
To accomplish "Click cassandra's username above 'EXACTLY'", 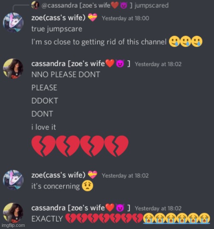I will pos(81,208).
